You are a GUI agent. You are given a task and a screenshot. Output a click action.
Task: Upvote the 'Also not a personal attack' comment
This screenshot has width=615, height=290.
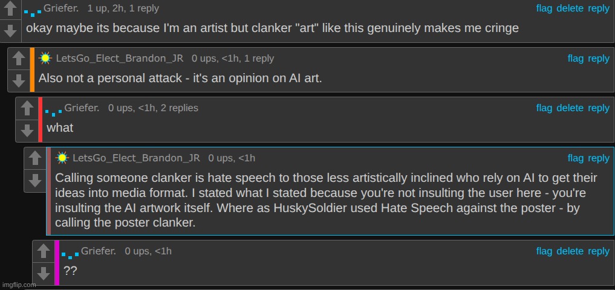18,60
